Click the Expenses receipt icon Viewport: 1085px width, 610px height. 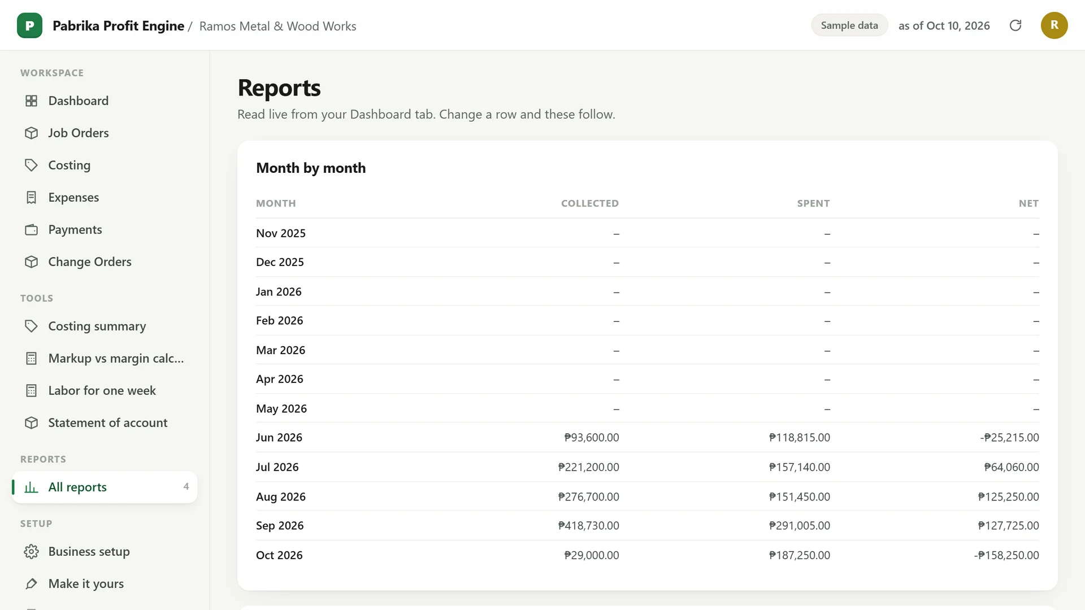tap(32, 197)
